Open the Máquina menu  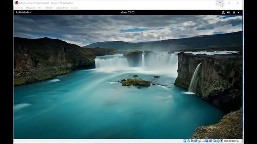(31, 8)
